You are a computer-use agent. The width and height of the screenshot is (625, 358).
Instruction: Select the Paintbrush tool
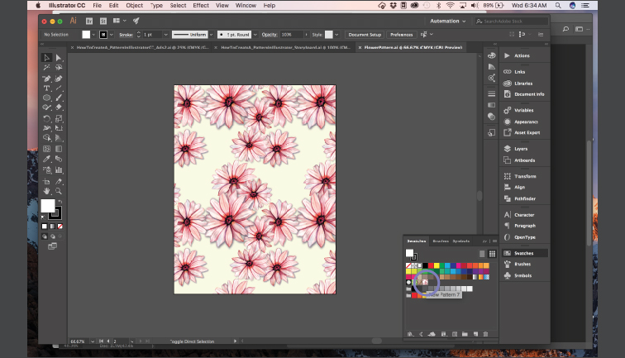pyautogui.click(x=59, y=98)
